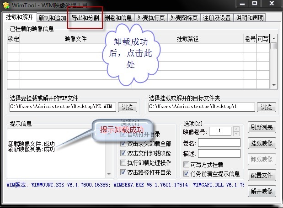Click the 映像卷号 number field
The height and width of the screenshot is (208, 283).
pos(220,131)
